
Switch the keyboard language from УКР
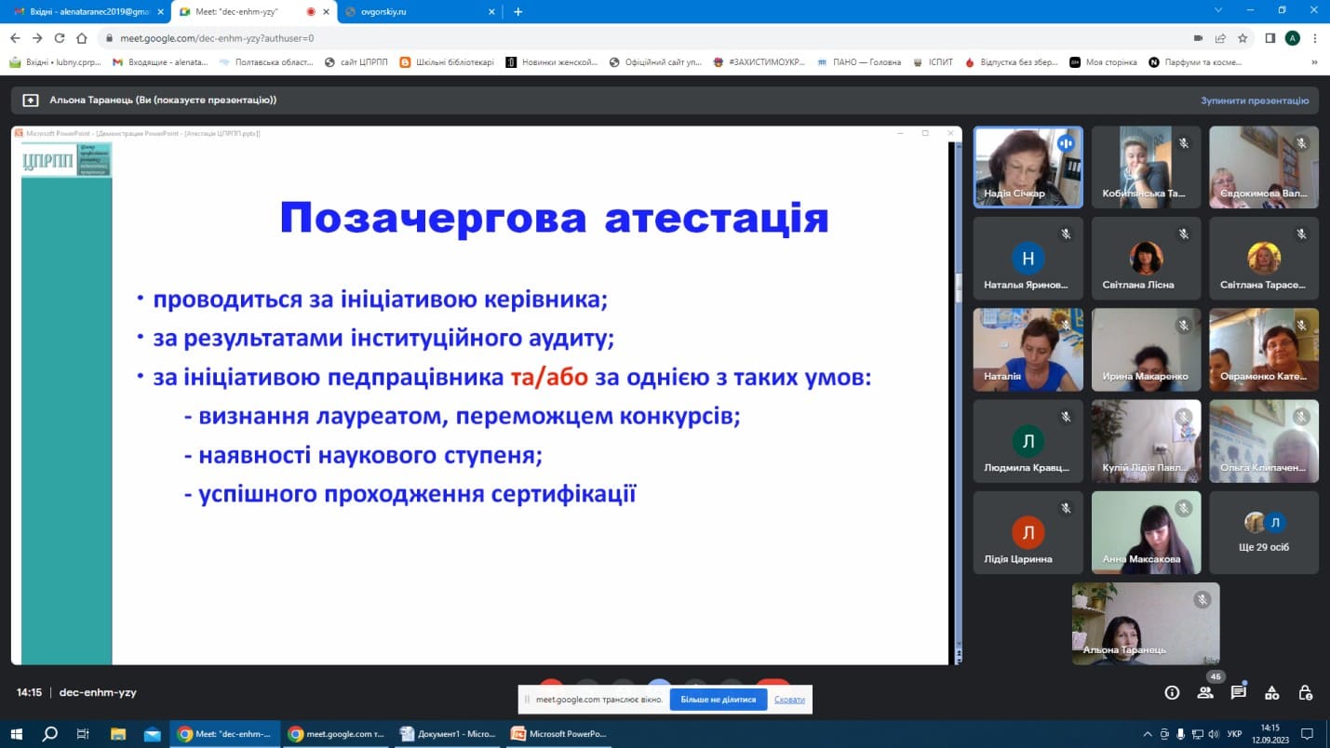coord(1234,734)
